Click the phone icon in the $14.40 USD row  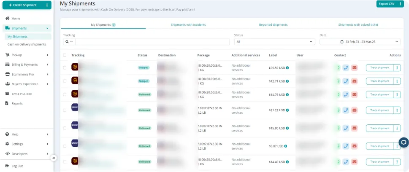(x=346, y=162)
